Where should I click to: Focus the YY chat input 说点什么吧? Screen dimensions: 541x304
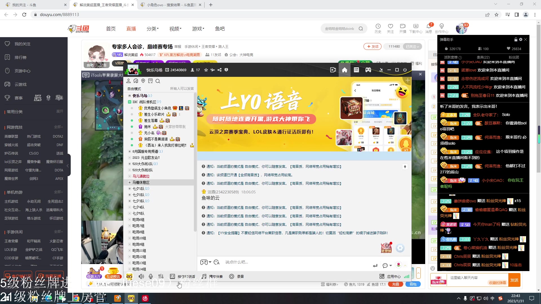coord(296,262)
